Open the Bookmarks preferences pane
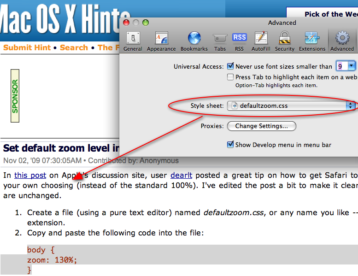Image resolution: width=358 pixels, height=276 pixels. pyautogui.click(x=194, y=41)
